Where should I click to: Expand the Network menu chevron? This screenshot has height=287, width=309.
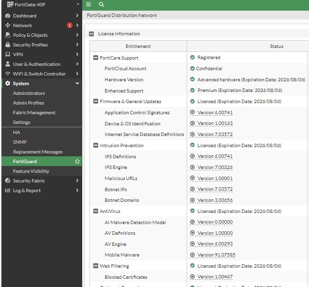tap(77, 25)
